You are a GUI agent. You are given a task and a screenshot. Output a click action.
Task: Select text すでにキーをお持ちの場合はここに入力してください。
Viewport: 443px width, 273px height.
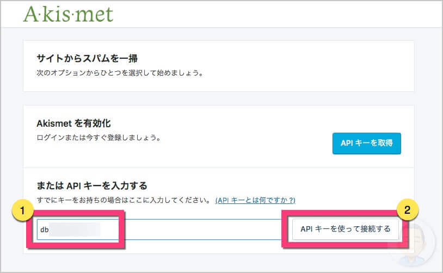coord(124,200)
